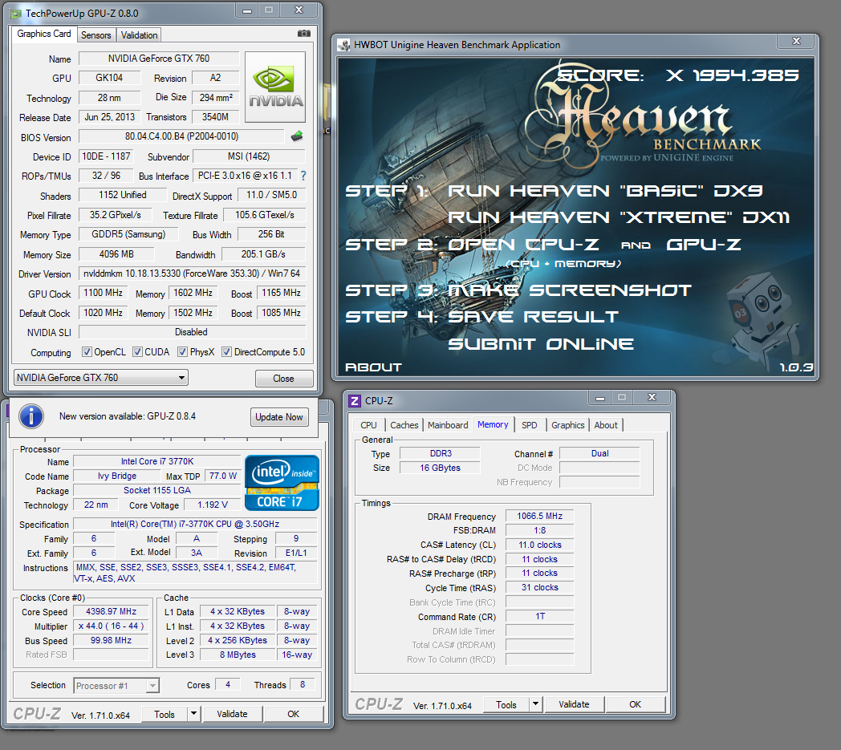
Task: Click the Specification i7-3770K CPU field
Action: 195,524
